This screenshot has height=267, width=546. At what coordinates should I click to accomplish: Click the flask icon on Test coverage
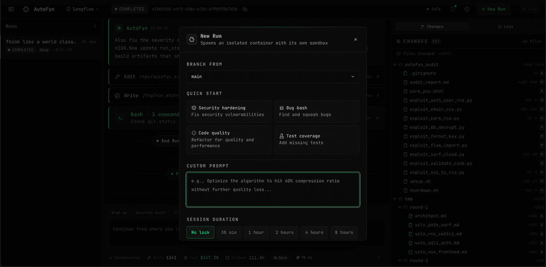282,136
